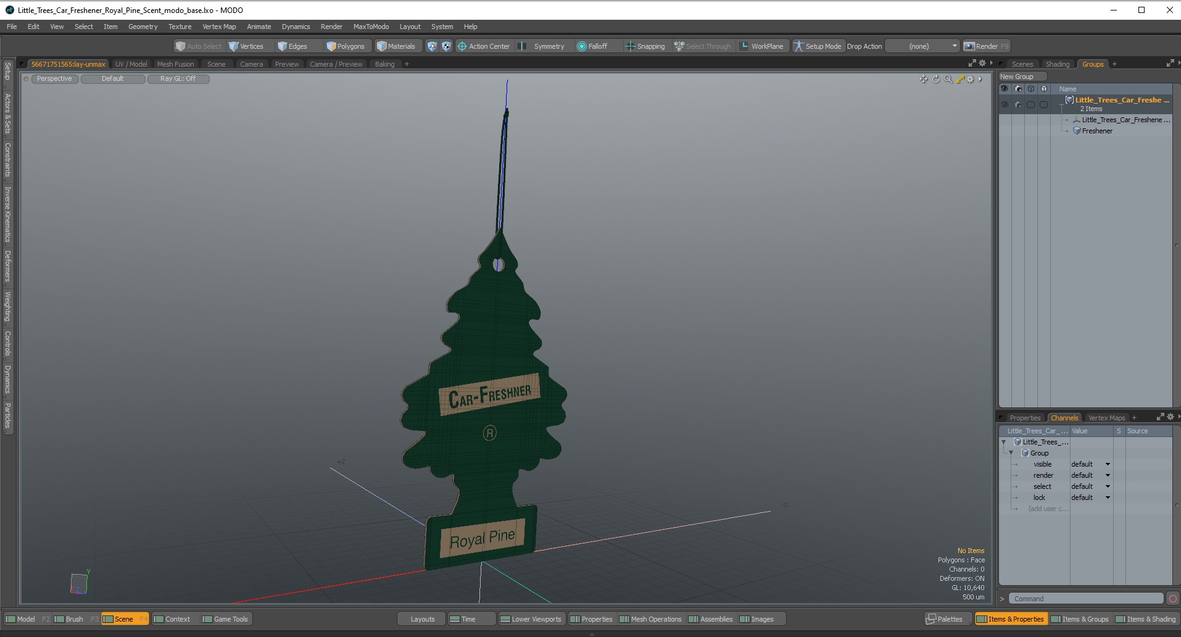Open Geometry menu
This screenshot has height=637, width=1181.
143,27
